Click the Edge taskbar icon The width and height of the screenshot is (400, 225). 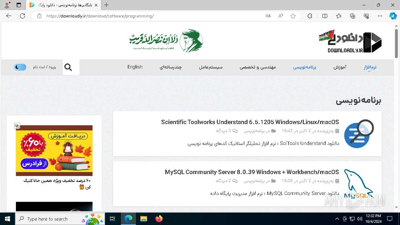[128, 219]
